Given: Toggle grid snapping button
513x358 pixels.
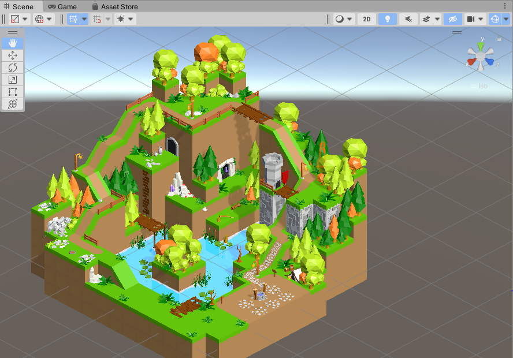Looking at the screenshot, I should [97, 19].
